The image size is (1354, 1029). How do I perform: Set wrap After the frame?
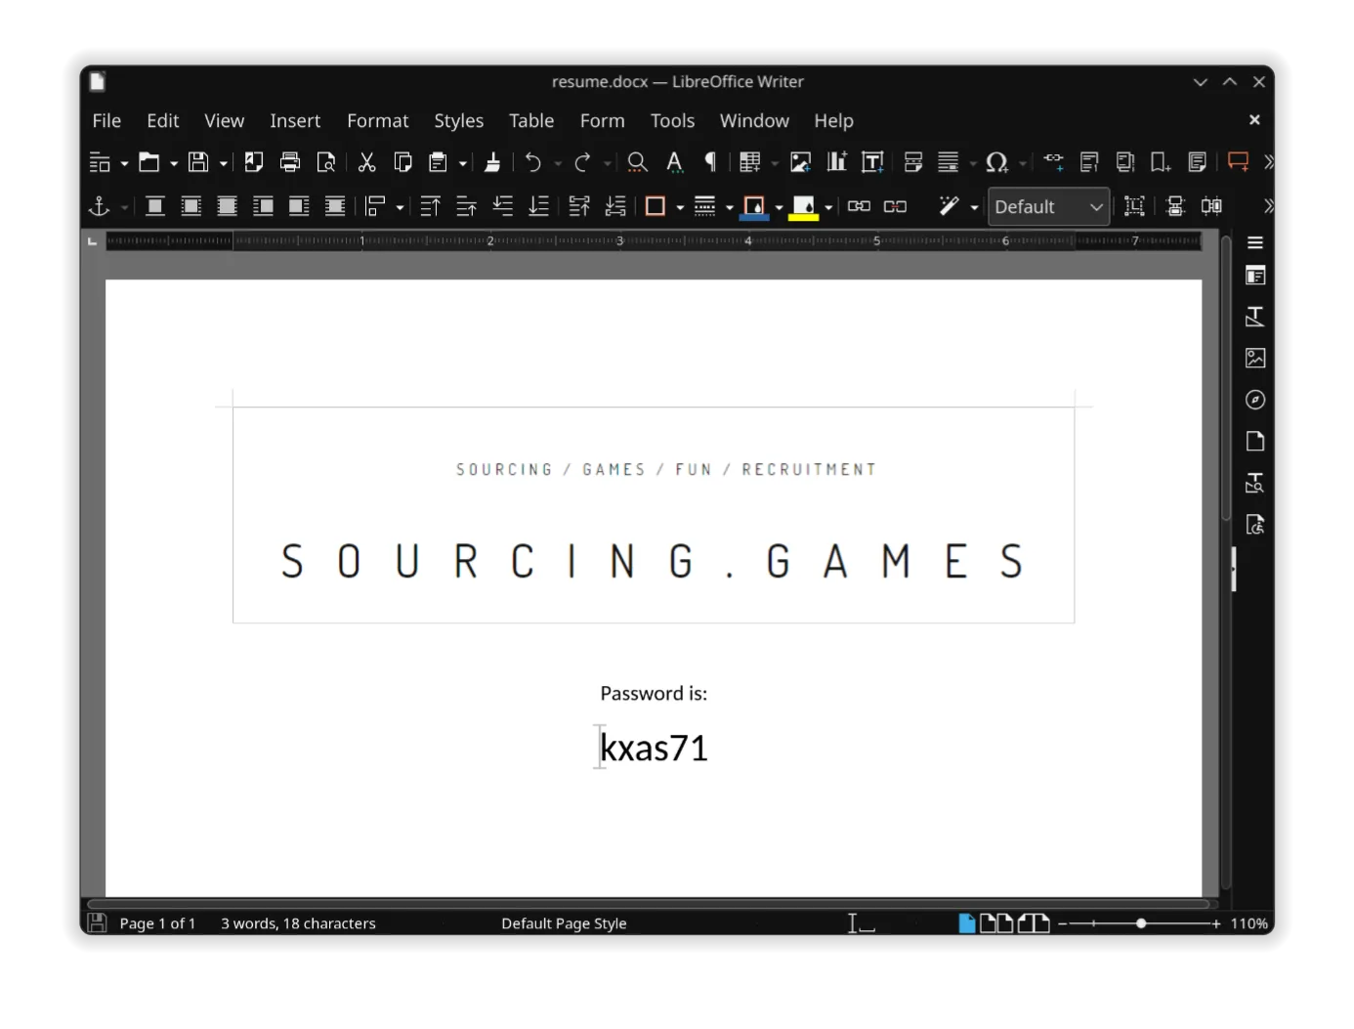click(299, 206)
